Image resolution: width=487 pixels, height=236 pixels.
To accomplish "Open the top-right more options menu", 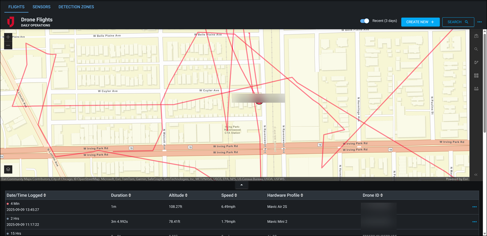I will 480,22.
